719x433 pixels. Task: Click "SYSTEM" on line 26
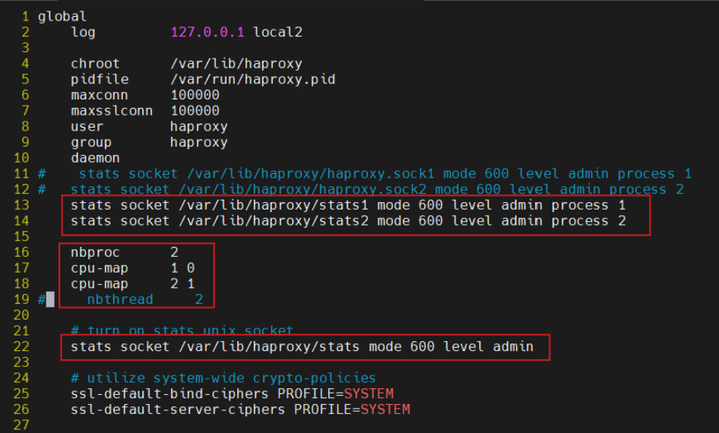(385, 409)
